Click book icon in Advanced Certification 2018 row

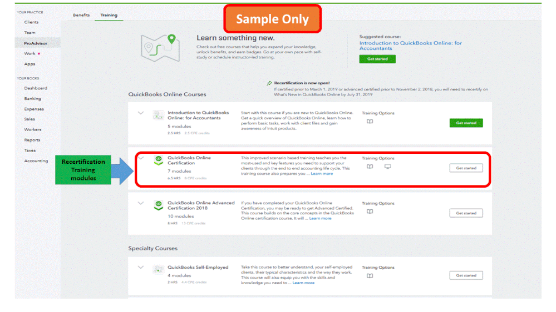tap(370, 212)
